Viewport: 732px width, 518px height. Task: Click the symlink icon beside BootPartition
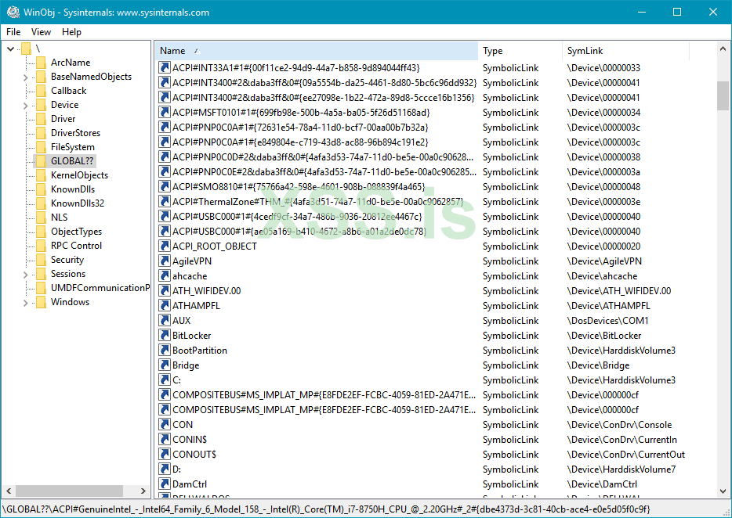(x=165, y=350)
